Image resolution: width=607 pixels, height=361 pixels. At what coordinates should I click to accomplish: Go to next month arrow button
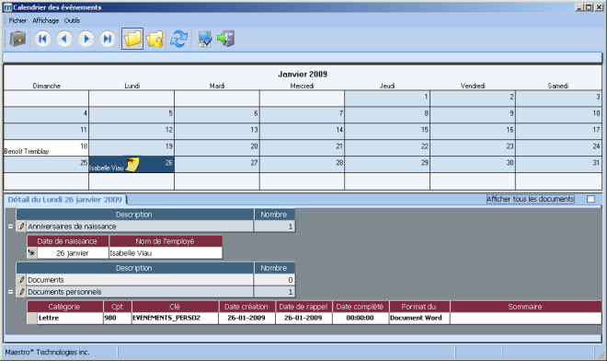(86, 39)
